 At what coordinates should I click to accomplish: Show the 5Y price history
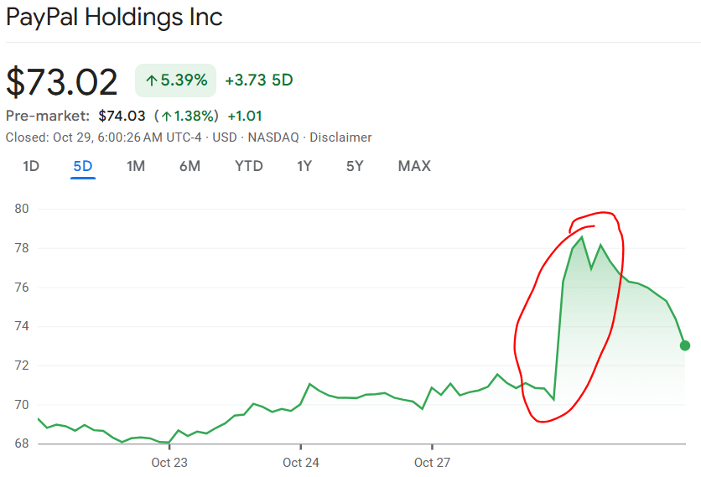355,166
